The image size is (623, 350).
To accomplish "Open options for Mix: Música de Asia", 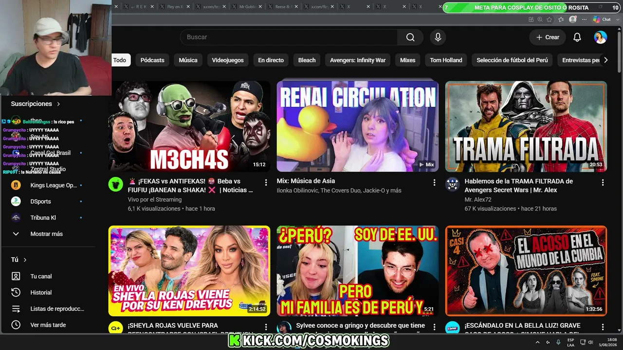I will pos(434,182).
